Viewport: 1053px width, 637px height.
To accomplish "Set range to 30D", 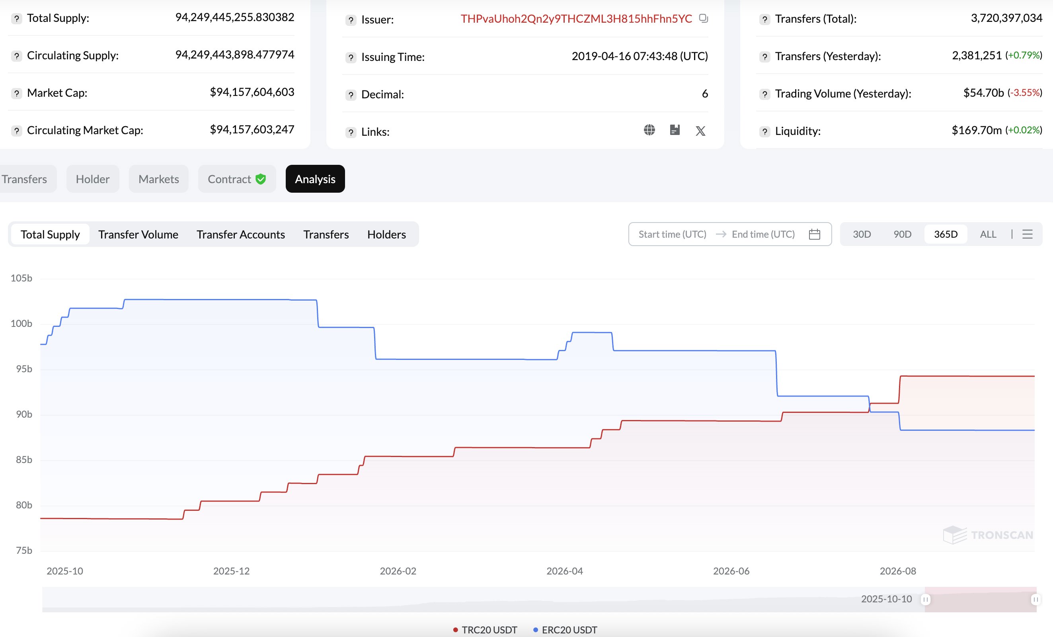I will coord(862,234).
